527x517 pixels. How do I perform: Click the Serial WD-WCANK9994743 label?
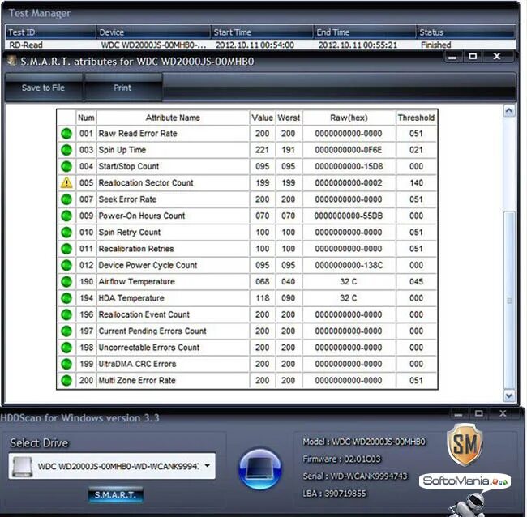click(355, 476)
